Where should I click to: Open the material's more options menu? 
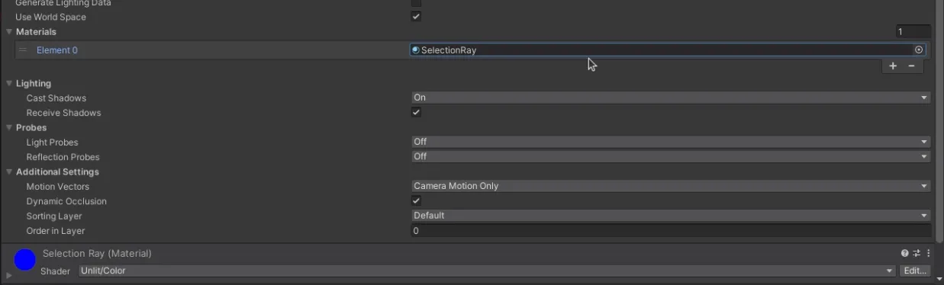[928, 253]
